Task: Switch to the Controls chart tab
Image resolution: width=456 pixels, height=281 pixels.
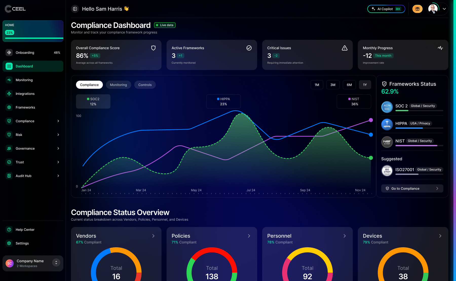Action: (145, 85)
